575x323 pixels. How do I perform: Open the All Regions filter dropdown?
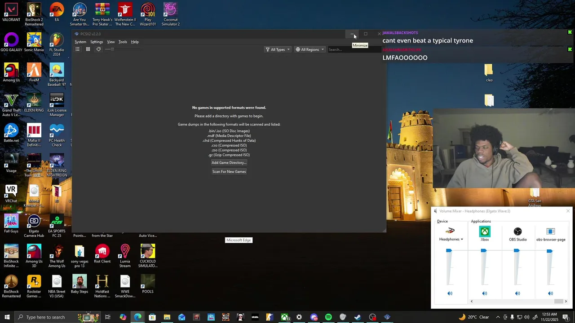310,49
